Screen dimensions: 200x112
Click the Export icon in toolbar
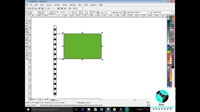coord(62,8)
